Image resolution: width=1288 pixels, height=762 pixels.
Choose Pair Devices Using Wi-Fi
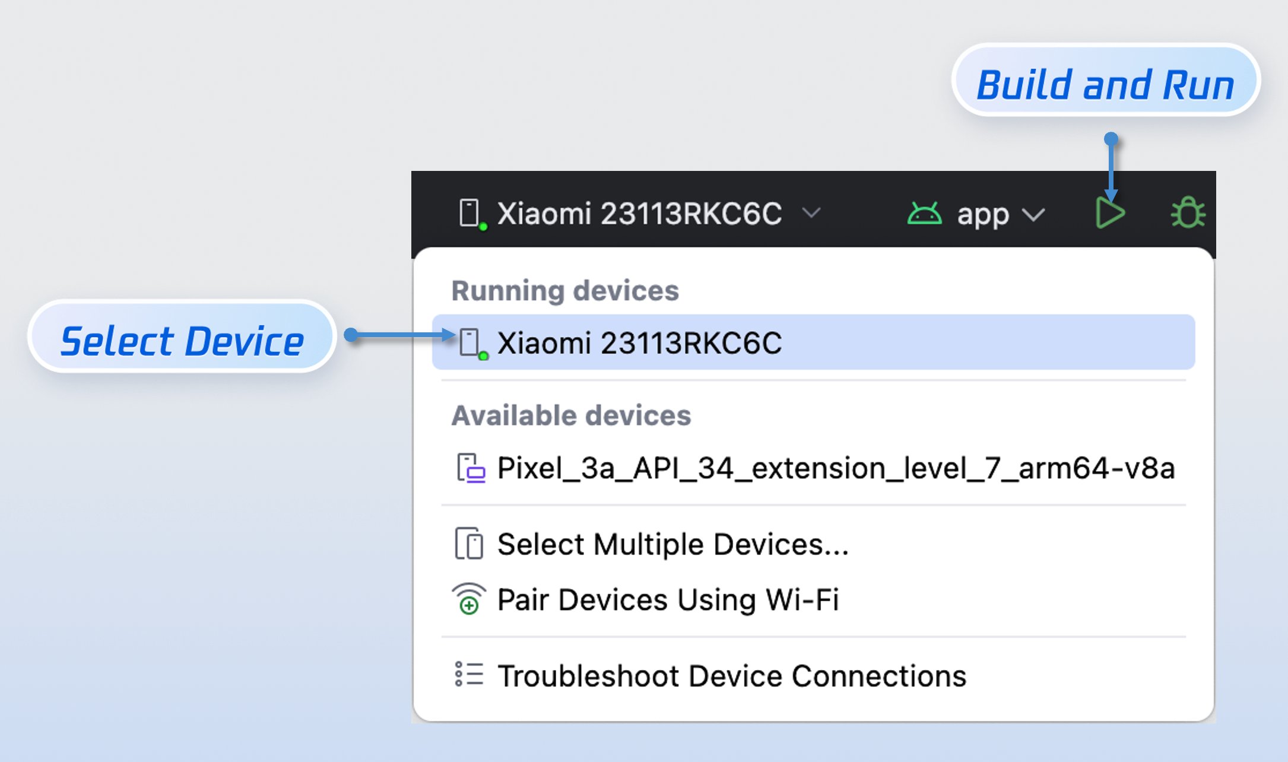point(668,599)
